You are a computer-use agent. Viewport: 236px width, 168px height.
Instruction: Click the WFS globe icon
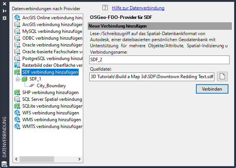point(17,113)
